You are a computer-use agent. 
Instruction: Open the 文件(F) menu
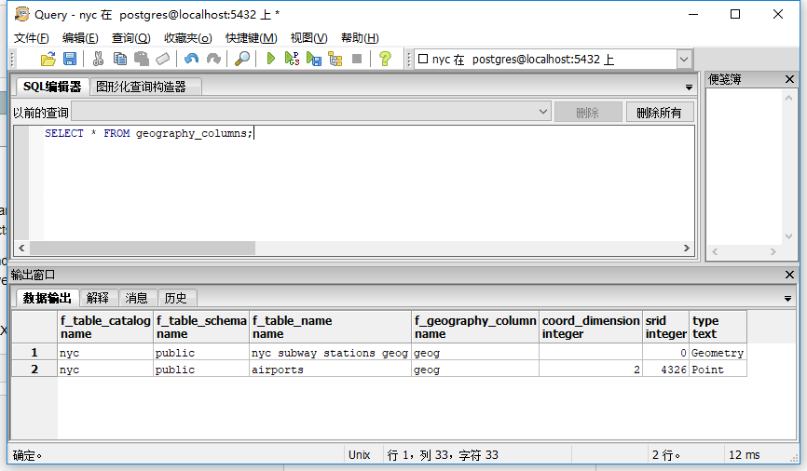[x=31, y=38]
